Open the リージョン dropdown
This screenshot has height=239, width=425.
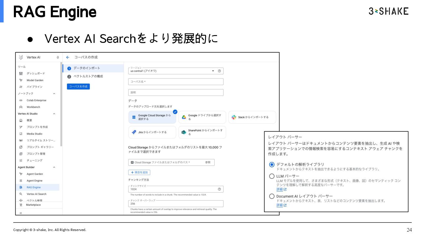[x=176, y=71]
